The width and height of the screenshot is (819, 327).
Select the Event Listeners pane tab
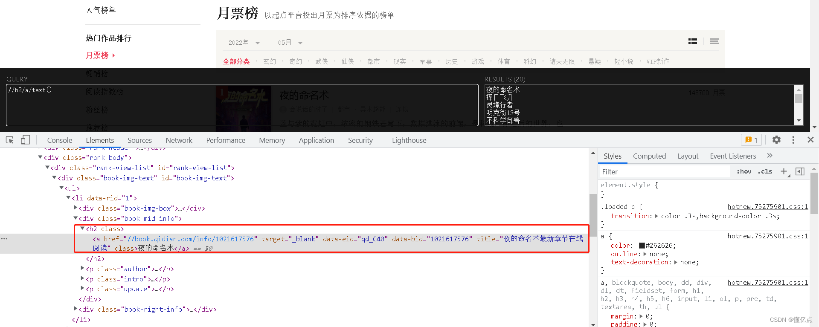733,156
